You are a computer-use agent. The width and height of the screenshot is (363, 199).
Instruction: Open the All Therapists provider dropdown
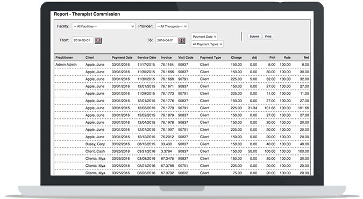(172, 26)
